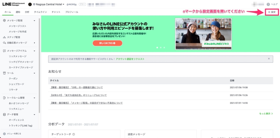
Task: Click the settings gear icon
Action: pyautogui.click(x=269, y=12)
